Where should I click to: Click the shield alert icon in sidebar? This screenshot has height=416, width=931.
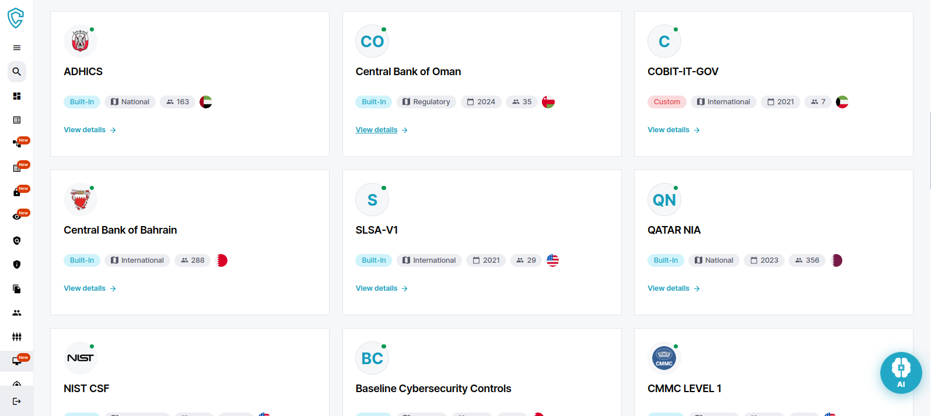17,265
